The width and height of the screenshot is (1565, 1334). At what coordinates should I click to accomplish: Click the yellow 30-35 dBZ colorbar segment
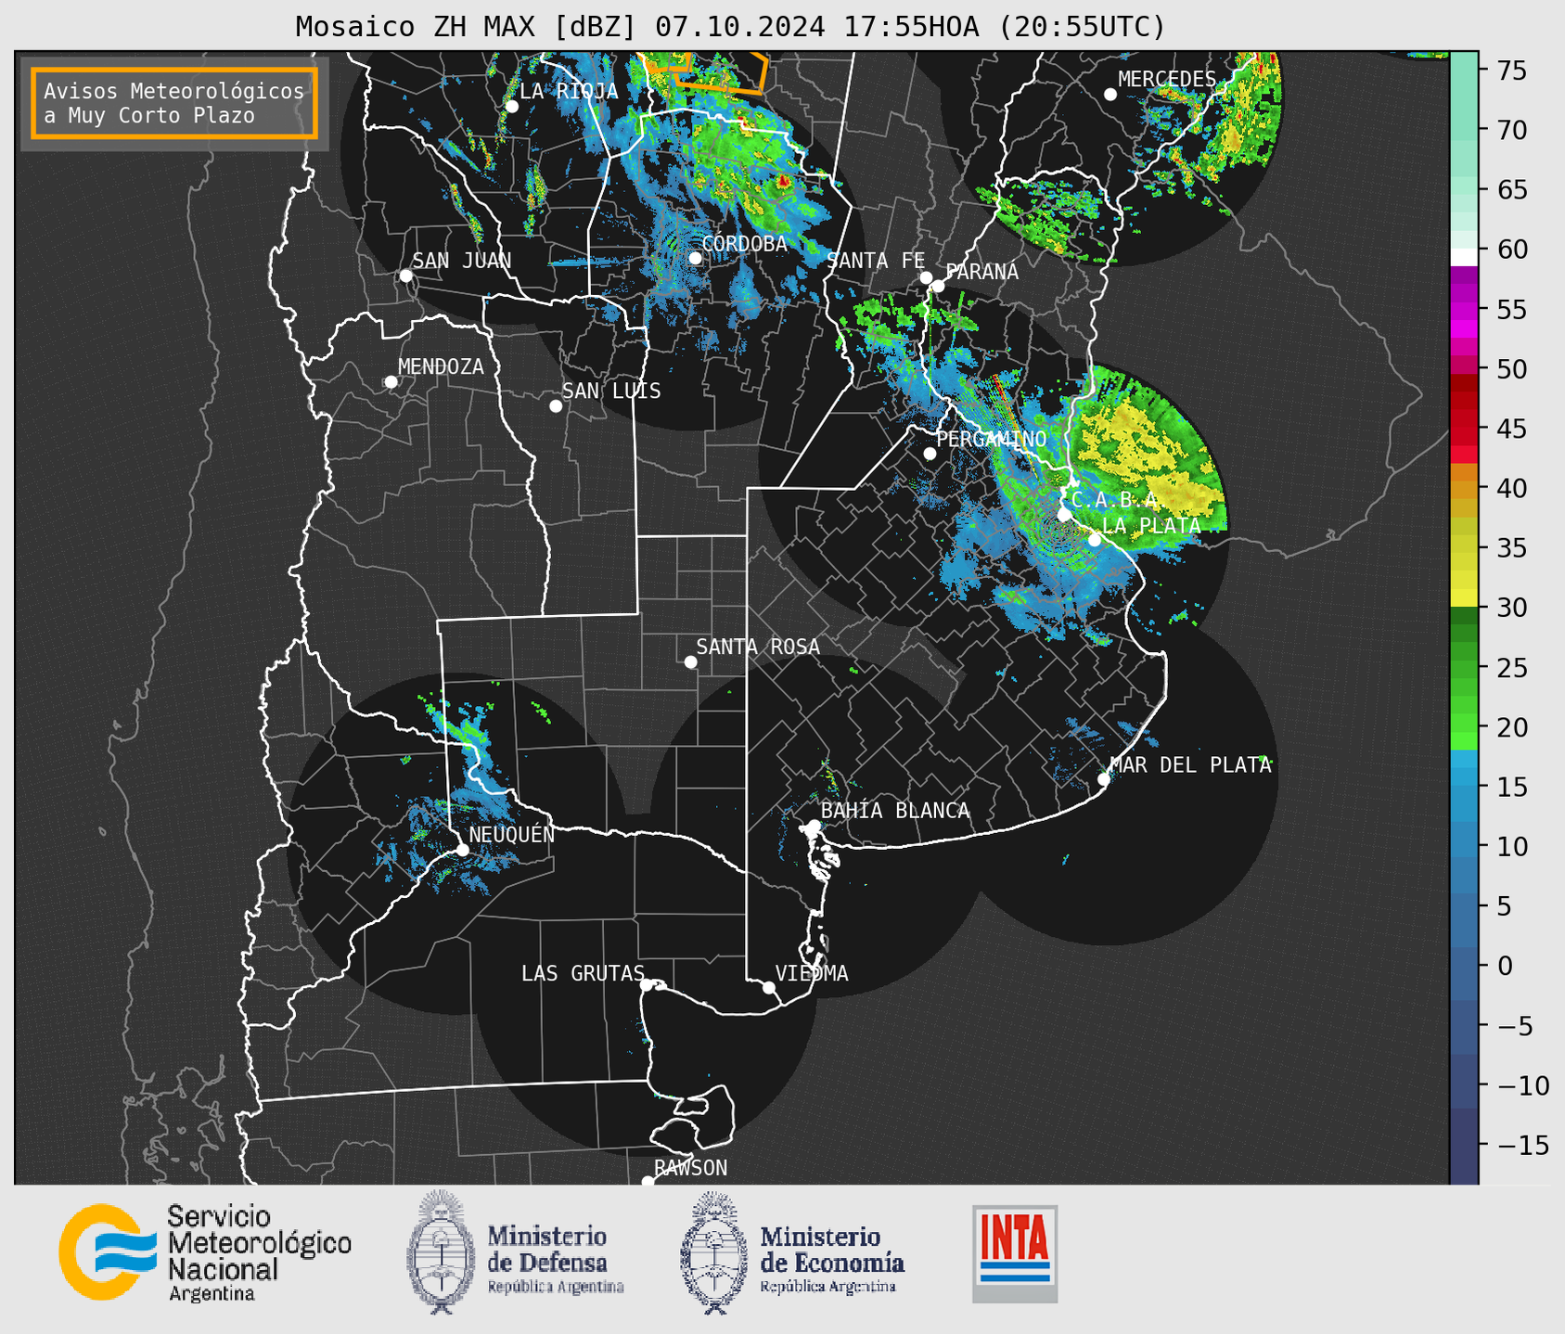[1464, 577]
